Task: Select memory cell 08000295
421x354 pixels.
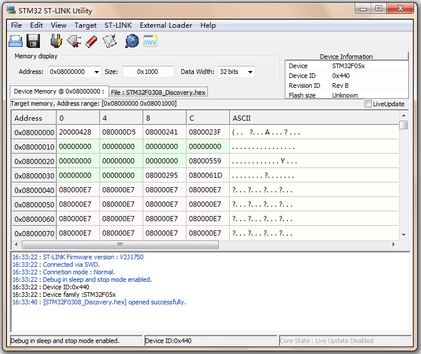Action: click(165, 176)
